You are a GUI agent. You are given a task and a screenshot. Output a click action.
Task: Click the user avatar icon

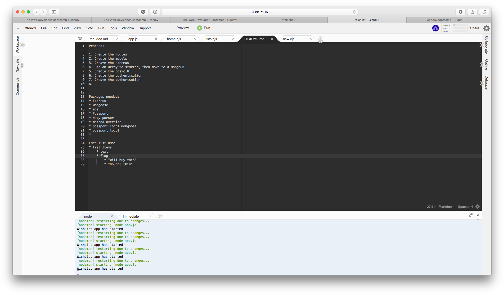[435, 28]
